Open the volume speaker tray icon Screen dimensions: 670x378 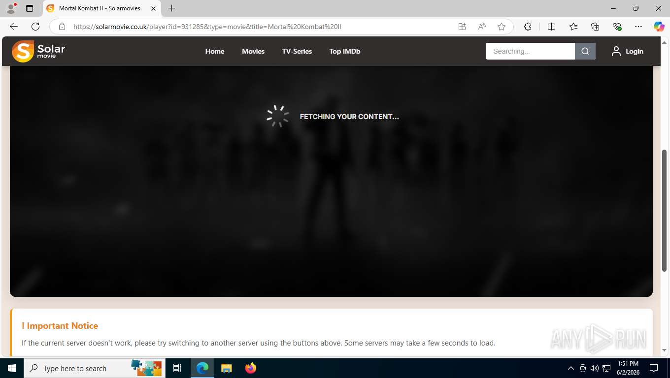tap(595, 368)
